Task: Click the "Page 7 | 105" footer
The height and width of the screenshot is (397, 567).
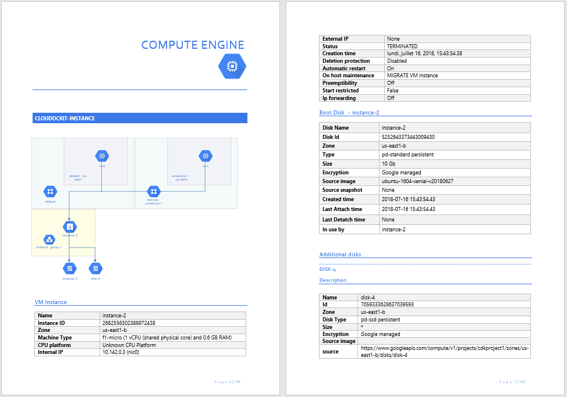Action: coord(512,382)
